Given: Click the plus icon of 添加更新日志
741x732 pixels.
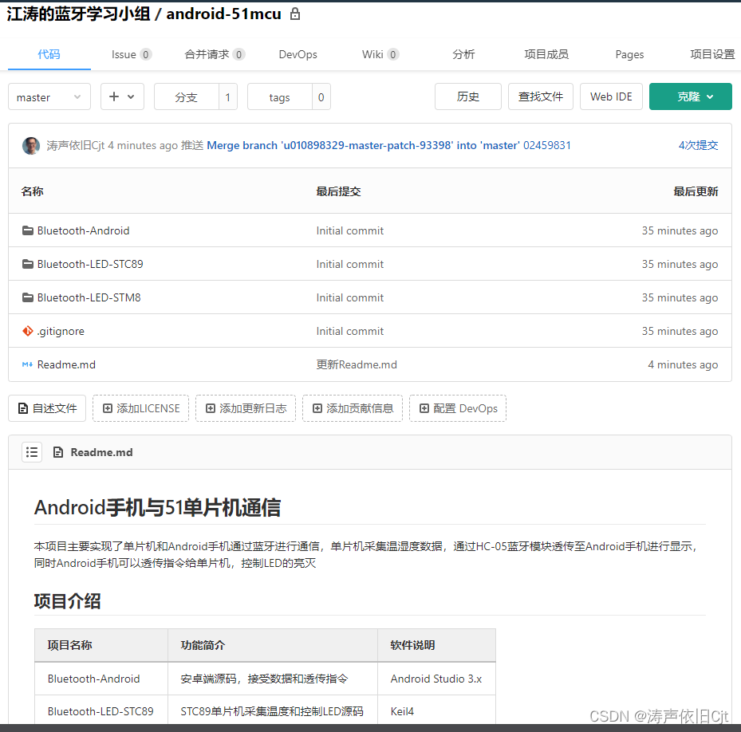Looking at the screenshot, I should pos(211,408).
